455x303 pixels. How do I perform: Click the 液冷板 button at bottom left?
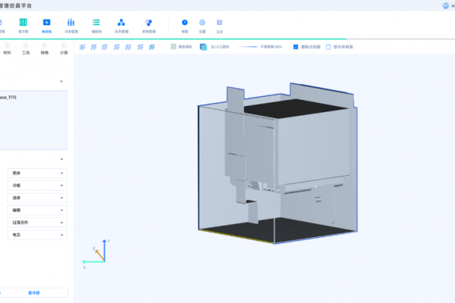point(33,292)
